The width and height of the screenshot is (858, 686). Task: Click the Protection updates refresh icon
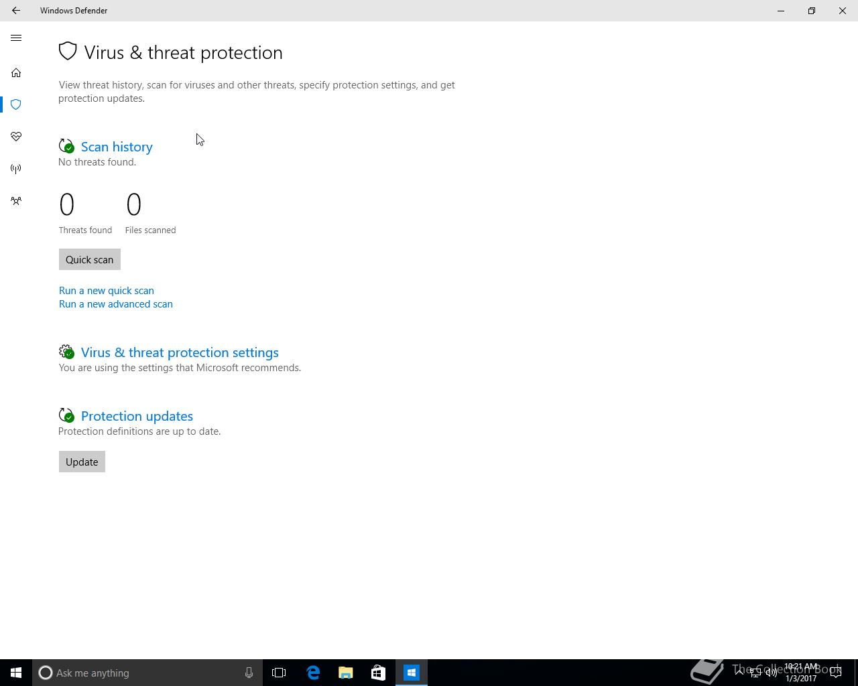click(x=66, y=415)
